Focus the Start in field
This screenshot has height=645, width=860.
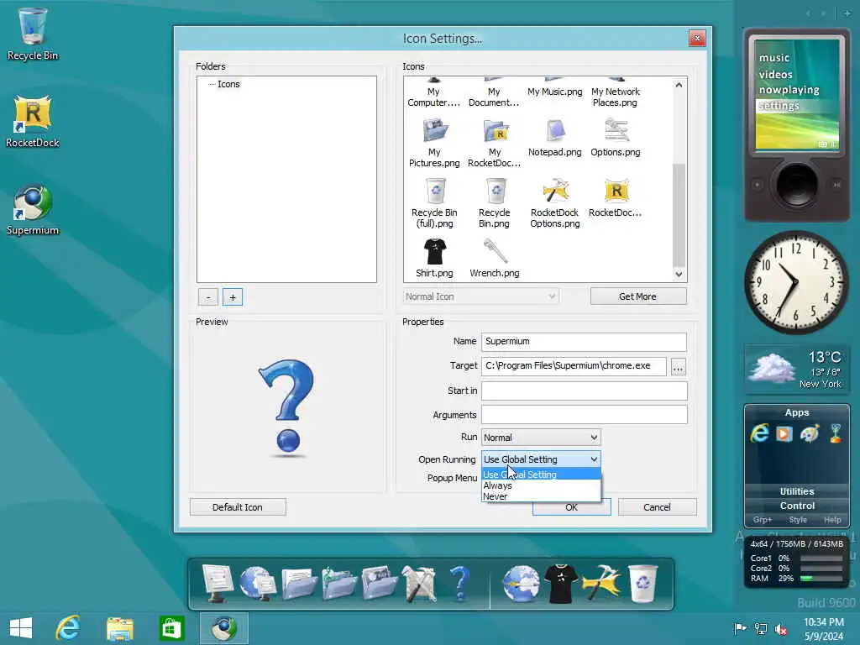click(584, 391)
